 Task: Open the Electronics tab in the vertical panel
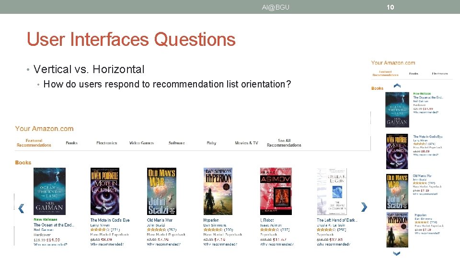click(x=440, y=74)
